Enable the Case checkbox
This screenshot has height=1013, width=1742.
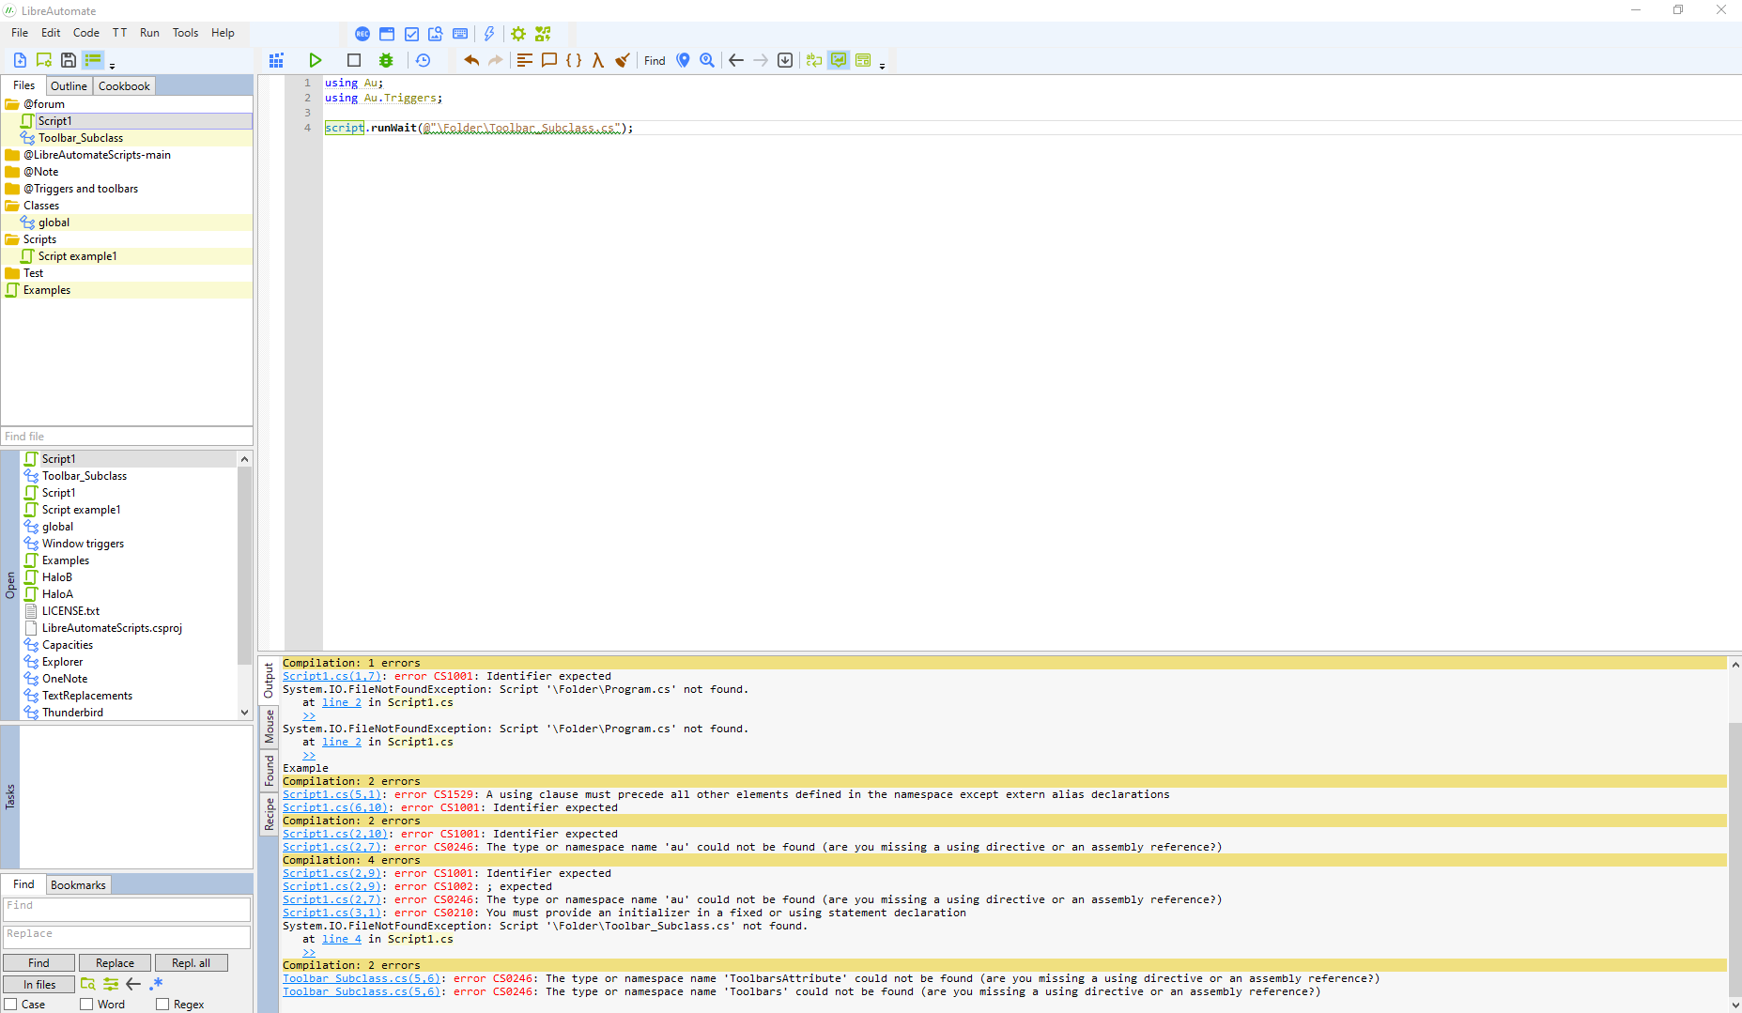click(x=11, y=1005)
